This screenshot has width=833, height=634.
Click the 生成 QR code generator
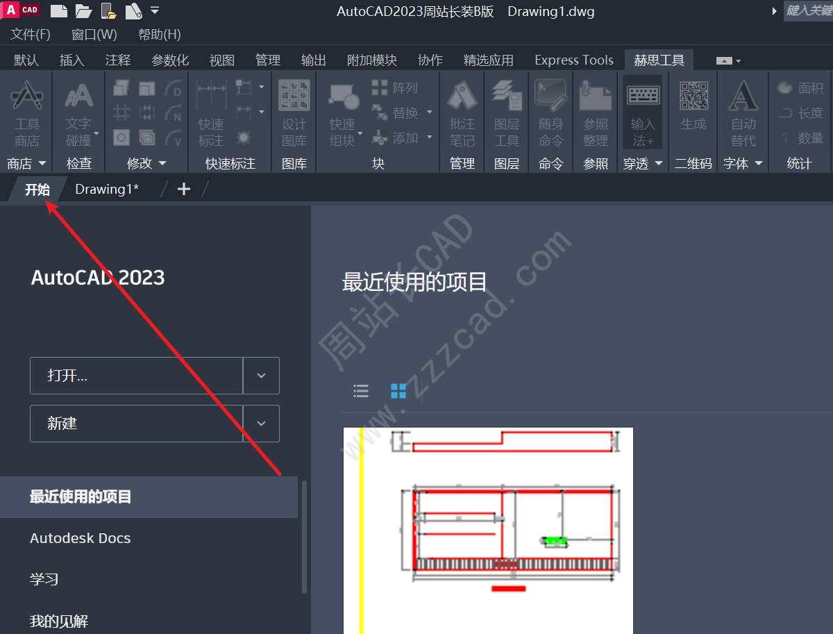pyautogui.click(x=693, y=106)
